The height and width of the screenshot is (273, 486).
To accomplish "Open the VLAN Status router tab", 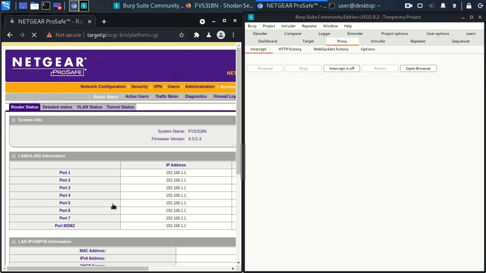I will [89, 107].
